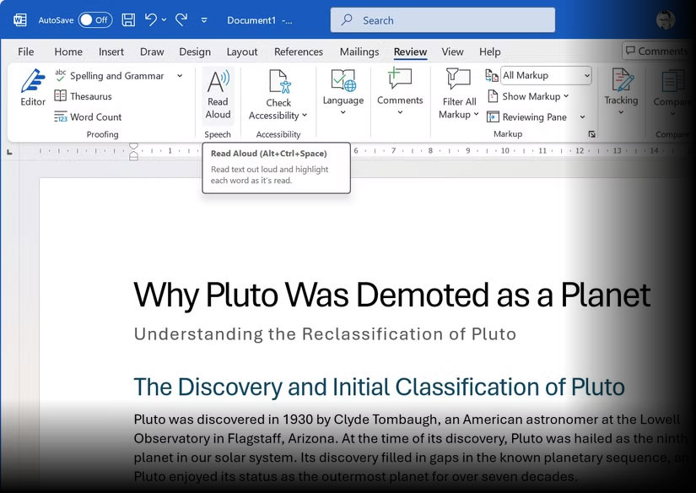
Task: Click the Editor icon in Proofing
Action: coord(33,88)
